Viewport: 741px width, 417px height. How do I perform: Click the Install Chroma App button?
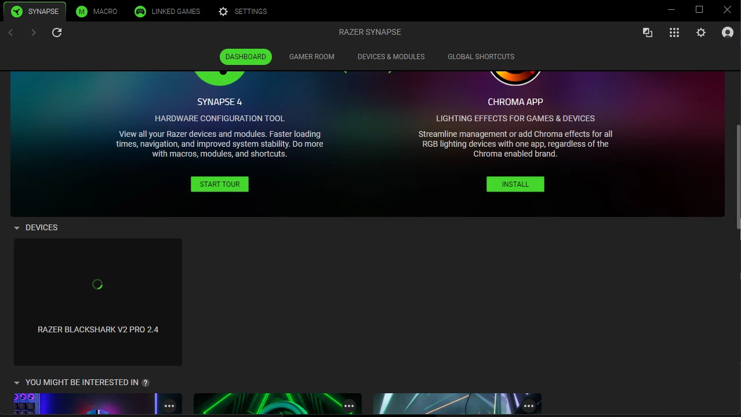pos(515,184)
